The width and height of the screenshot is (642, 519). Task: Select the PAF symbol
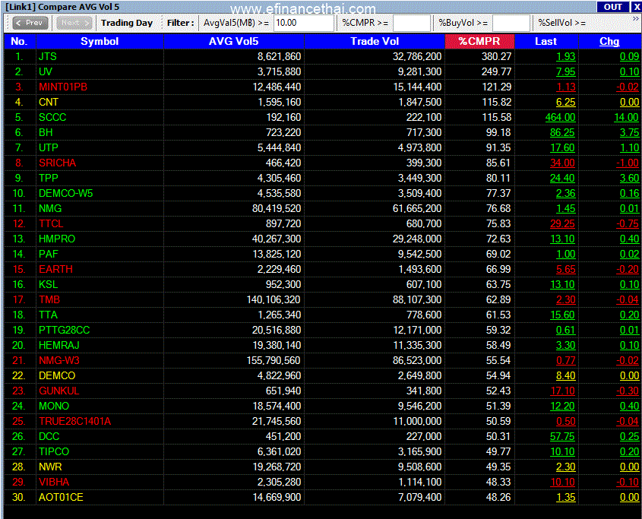point(49,254)
